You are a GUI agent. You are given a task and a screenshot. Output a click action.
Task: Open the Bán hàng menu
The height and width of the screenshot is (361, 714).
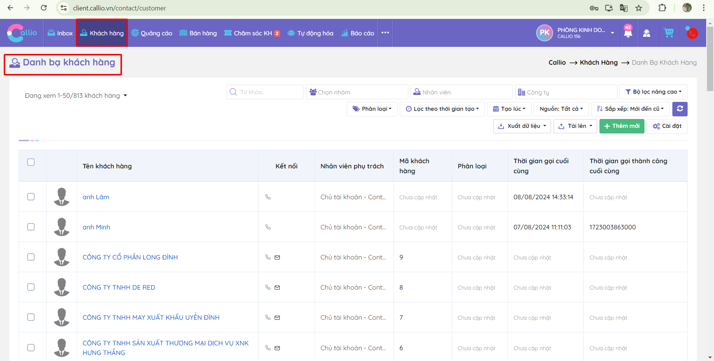click(x=198, y=33)
